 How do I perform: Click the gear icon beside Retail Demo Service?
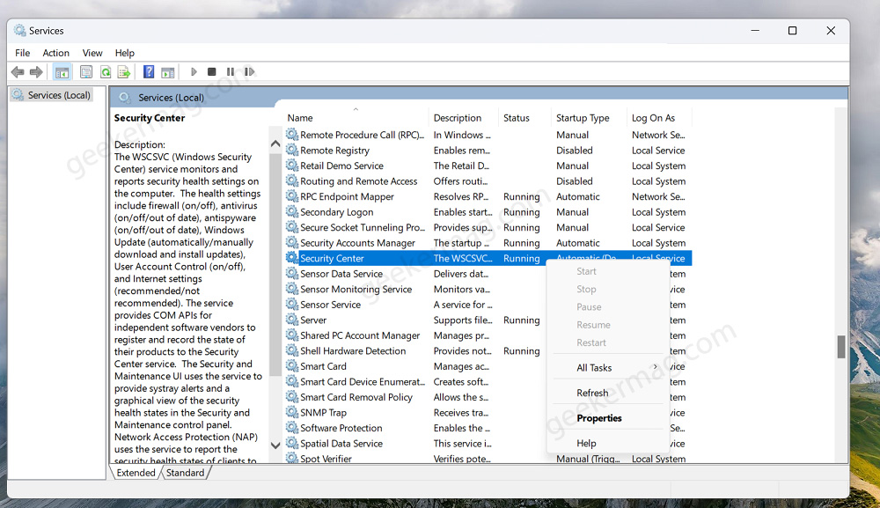tap(292, 165)
